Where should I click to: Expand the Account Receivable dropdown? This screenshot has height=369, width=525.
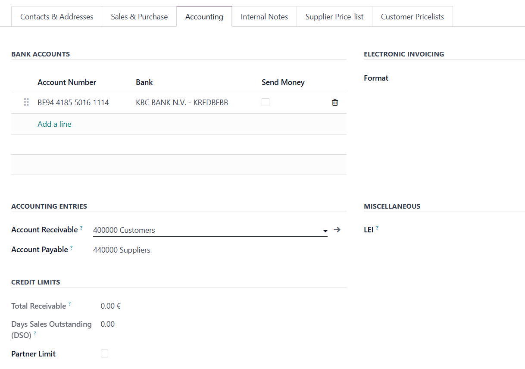coord(325,231)
